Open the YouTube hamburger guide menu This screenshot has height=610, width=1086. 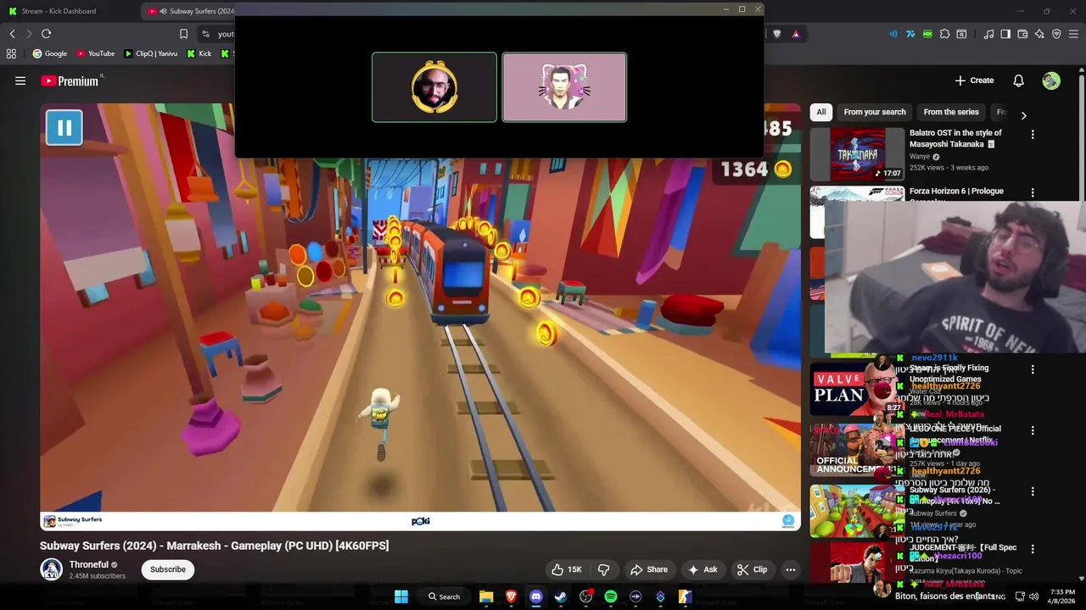click(20, 80)
